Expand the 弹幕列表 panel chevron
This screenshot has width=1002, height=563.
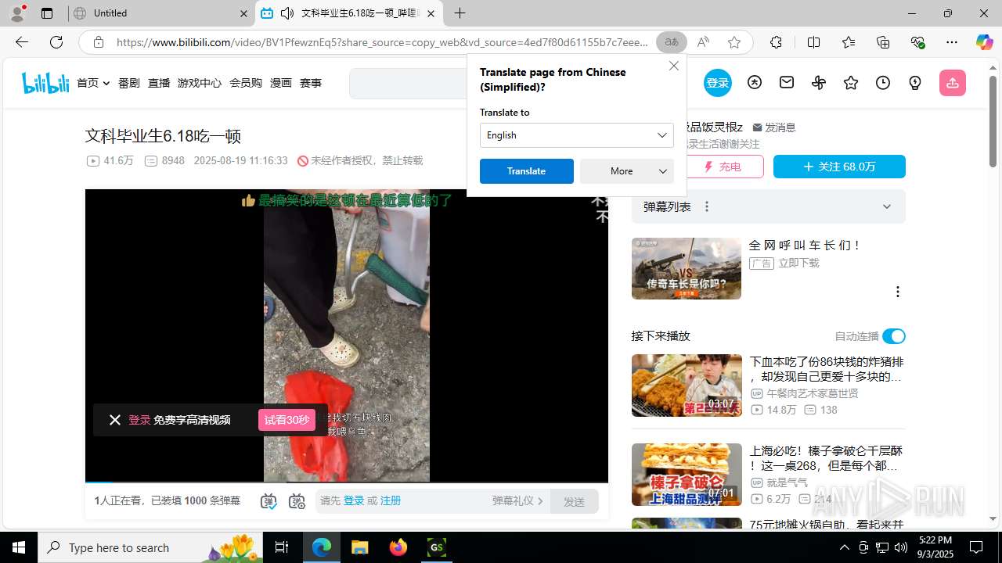[886, 206]
